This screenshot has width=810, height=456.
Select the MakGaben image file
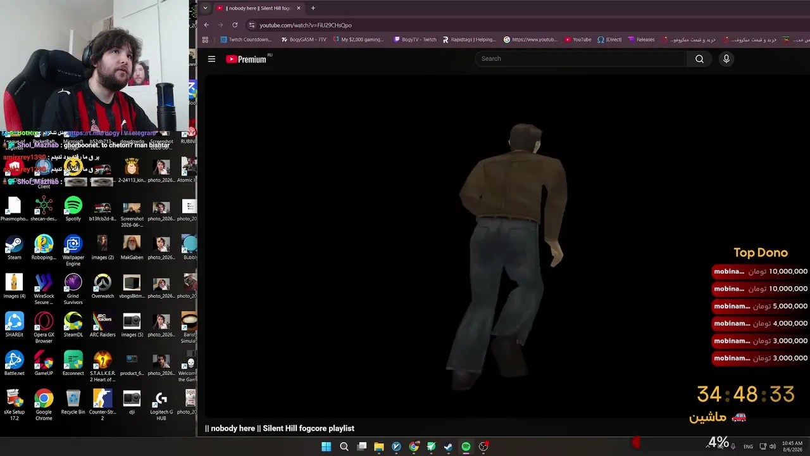(x=132, y=248)
